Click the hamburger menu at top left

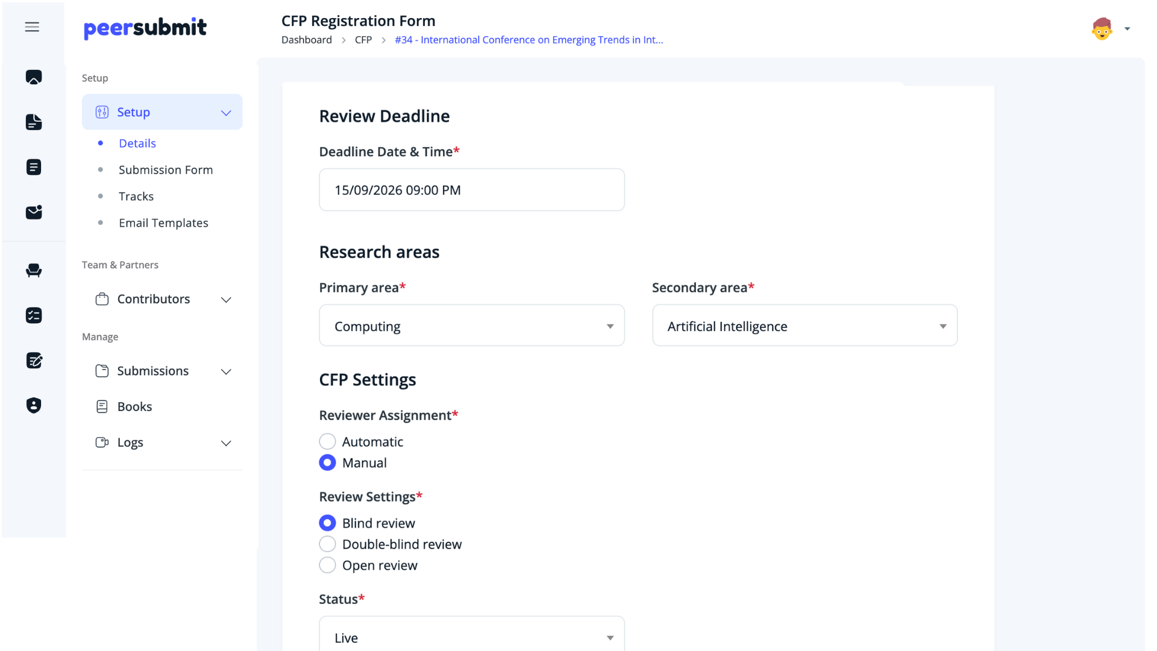[32, 27]
